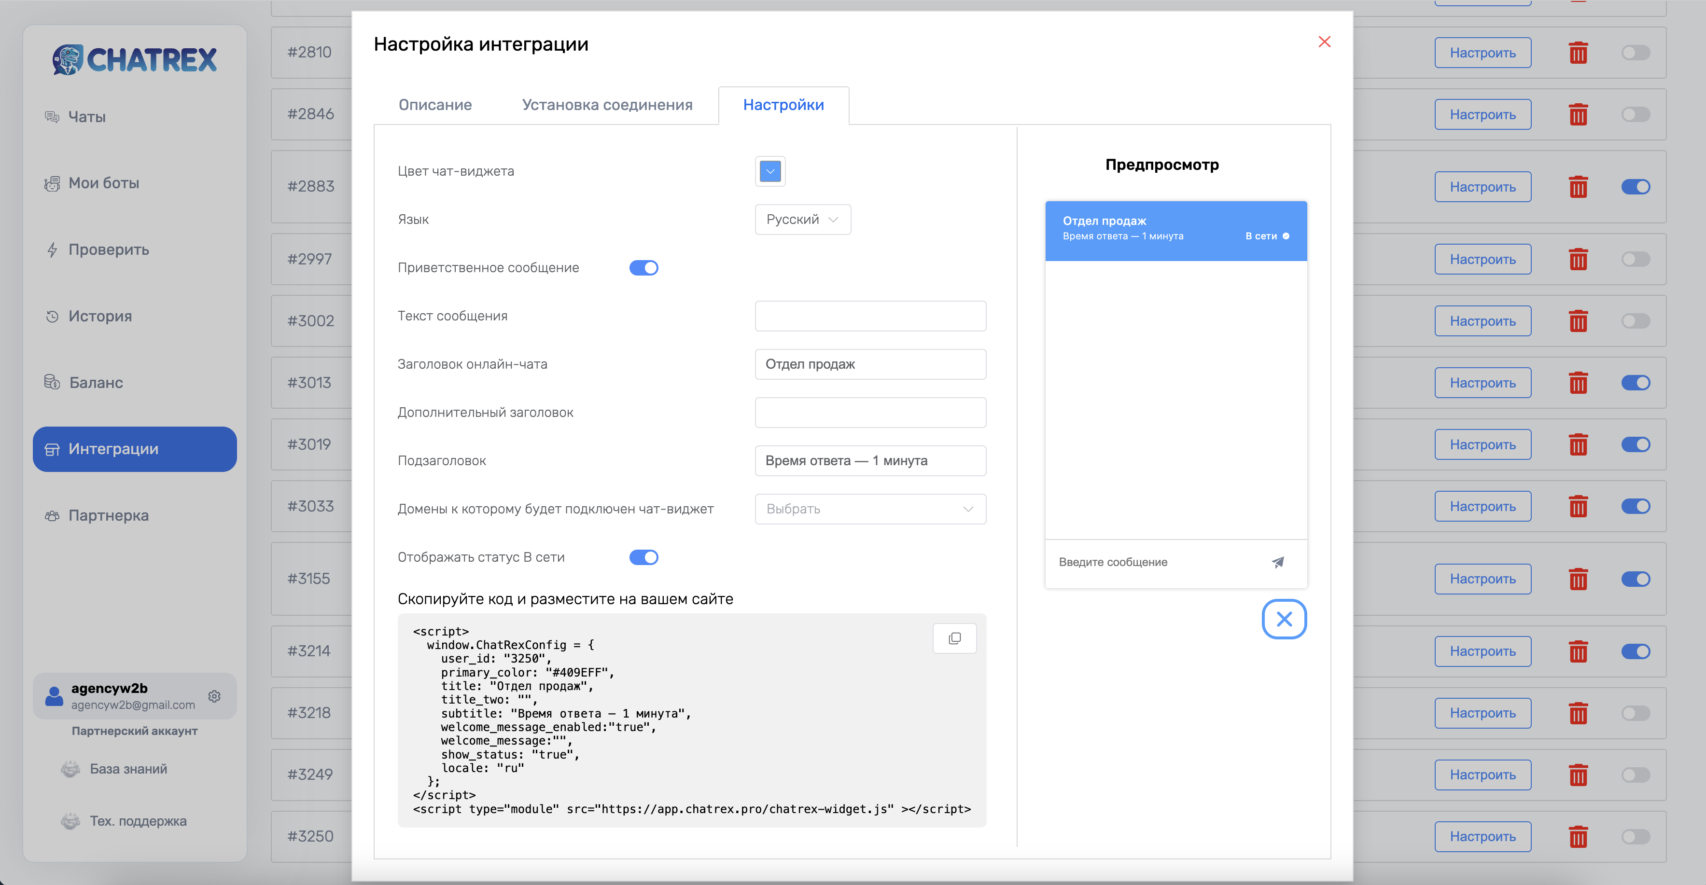This screenshot has height=885, width=1706.
Task: Copy the widget code snippet
Action: (954, 638)
